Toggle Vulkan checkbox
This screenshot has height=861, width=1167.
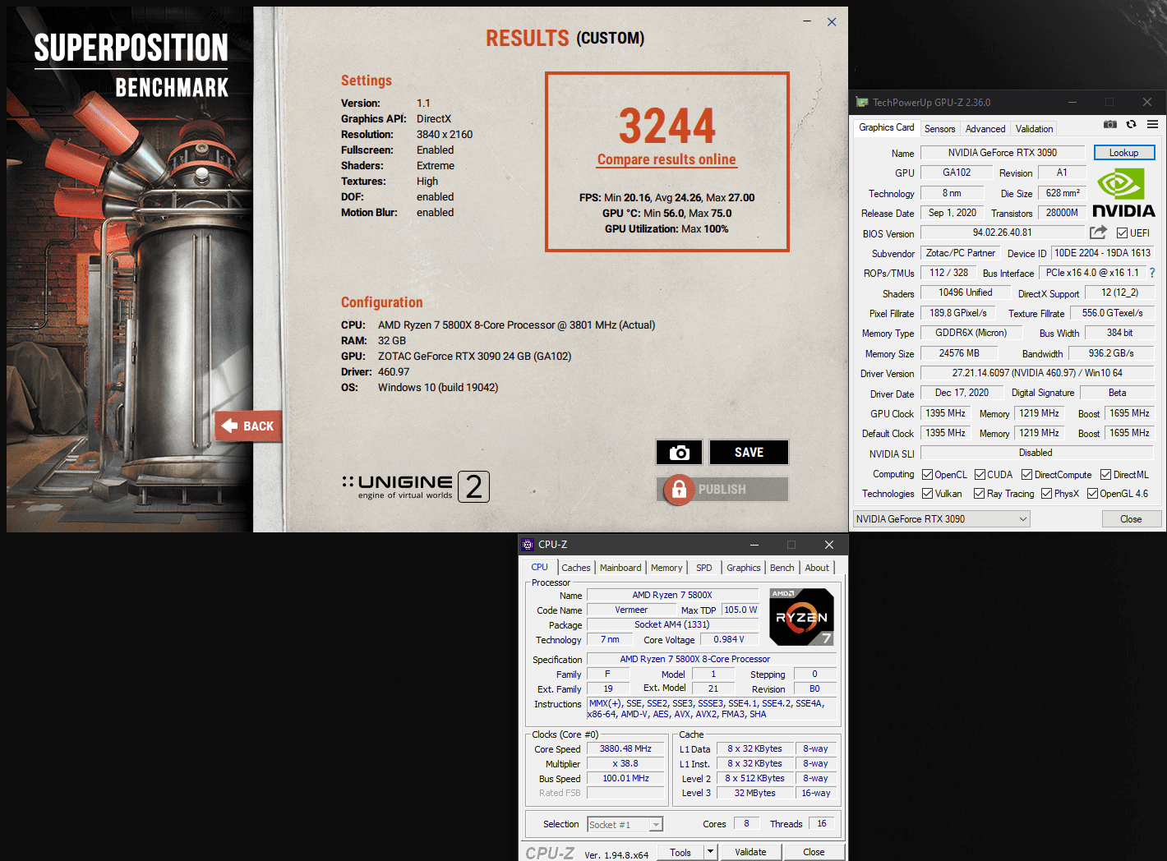[x=927, y=494]
